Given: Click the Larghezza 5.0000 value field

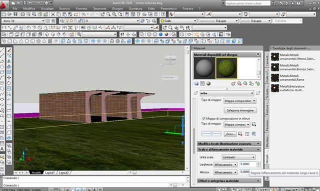Looking at the screenshot, I should (248, 164).
